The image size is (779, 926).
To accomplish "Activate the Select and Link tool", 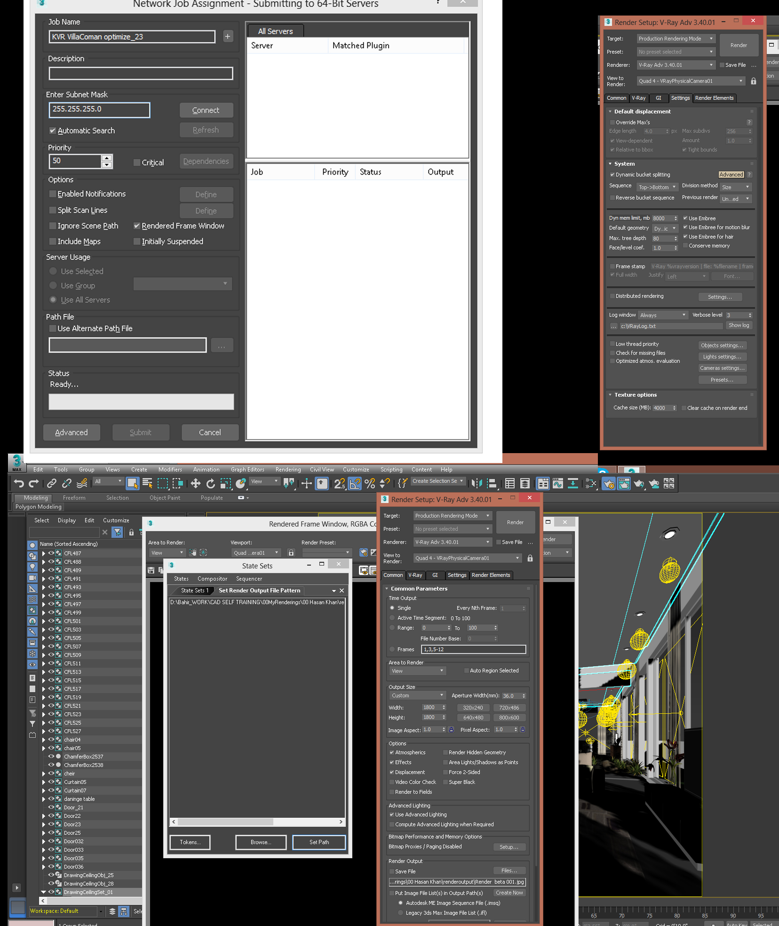I will [x=52, y=483].
